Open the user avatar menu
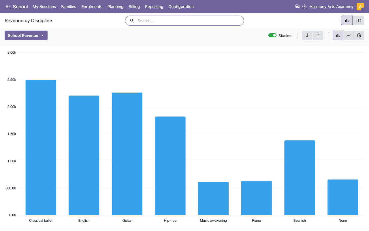Viewport: 369px width, 231px height. 360,7
